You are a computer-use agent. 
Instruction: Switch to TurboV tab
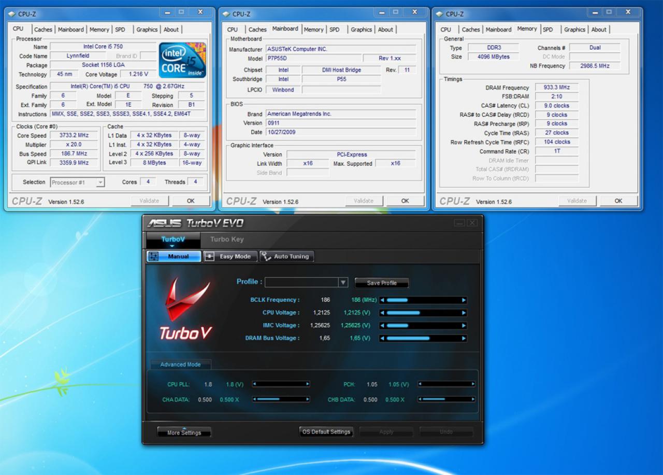(x=172, y=240)
